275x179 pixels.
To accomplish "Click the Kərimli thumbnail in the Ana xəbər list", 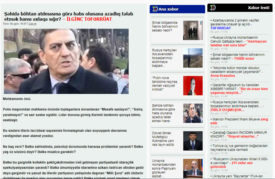I will pyautogui.click(x=193, y=113).
